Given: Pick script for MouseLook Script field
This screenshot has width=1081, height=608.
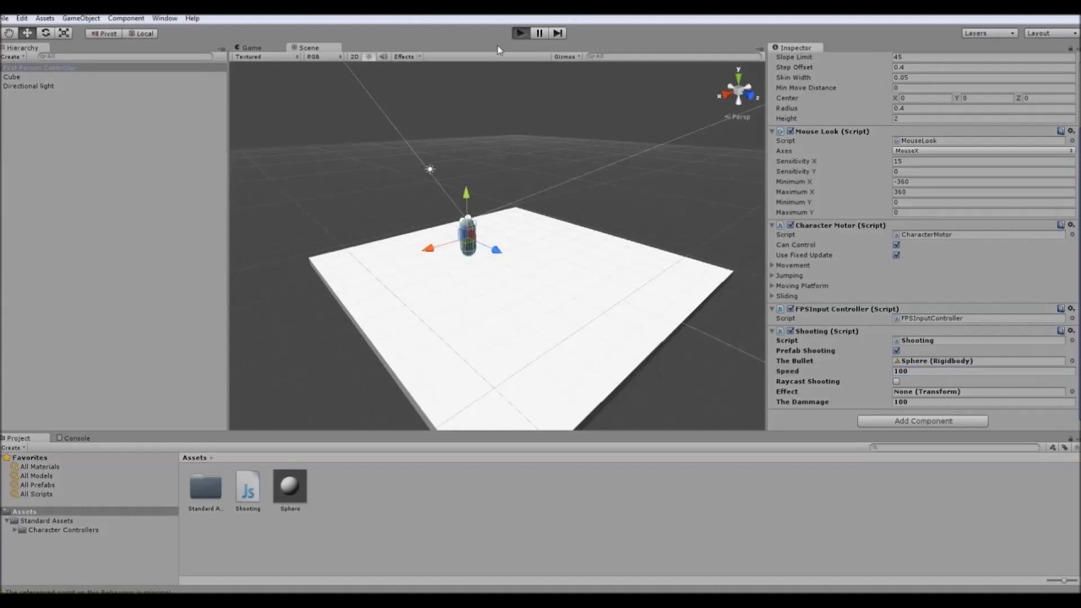Looking at the screenshot, I should pos(1073,141).
